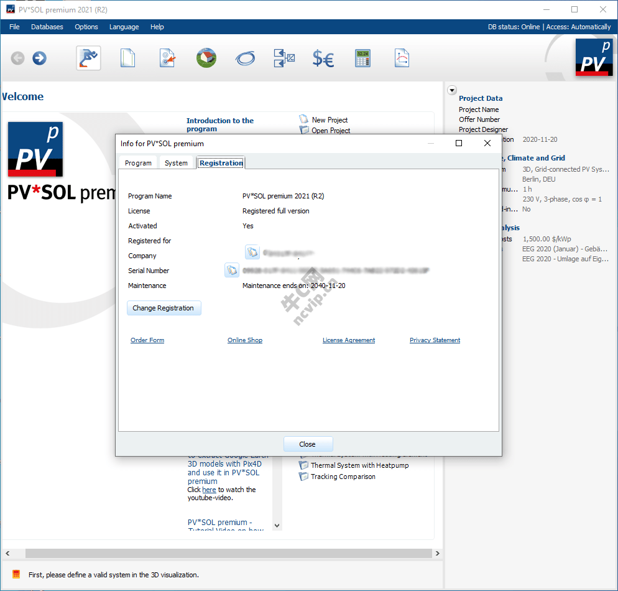Open the 3D visualization house icon
The width and height of the screenshot is (618, 591).
click(206, 58)
